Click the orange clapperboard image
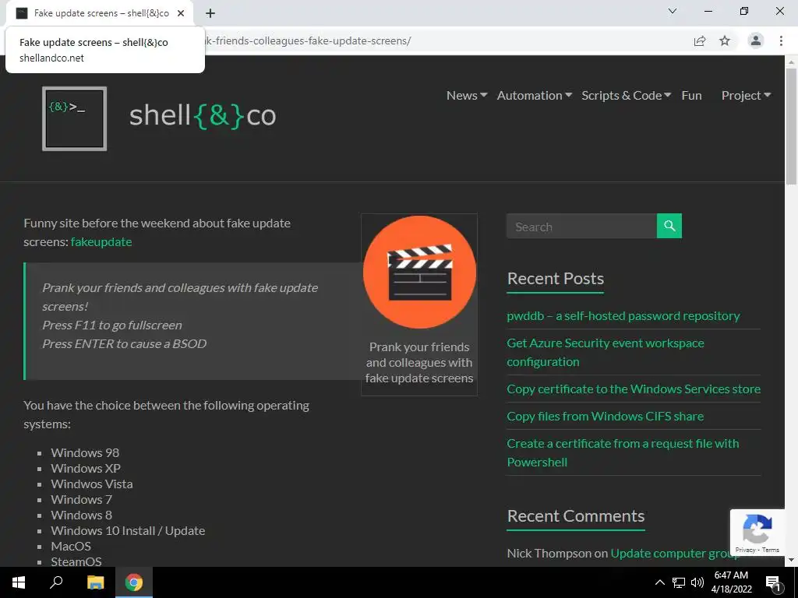The height and width of the screenshot is (598, 798). click(419, 272)
